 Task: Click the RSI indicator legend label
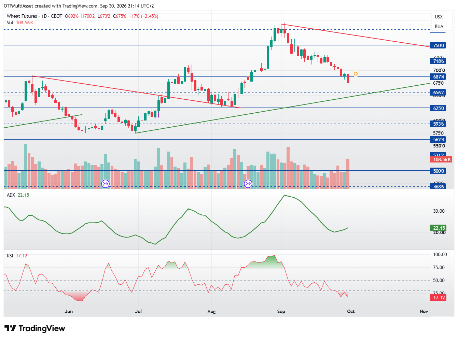click(10, 256)
